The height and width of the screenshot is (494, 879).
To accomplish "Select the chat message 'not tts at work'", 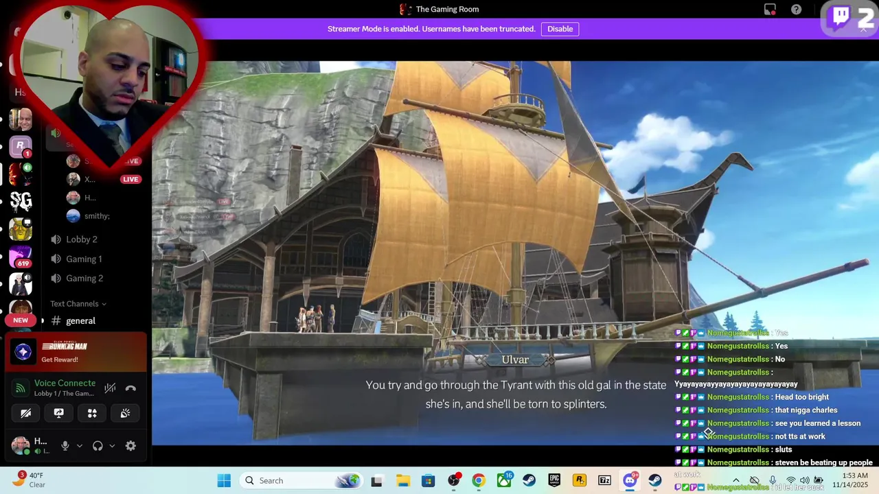I will [x=800, y=436].
